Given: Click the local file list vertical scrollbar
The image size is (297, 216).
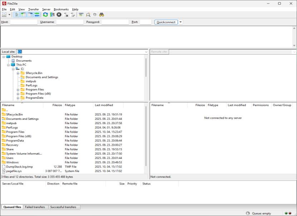Looking at the screenshot, I should point(146,136).
